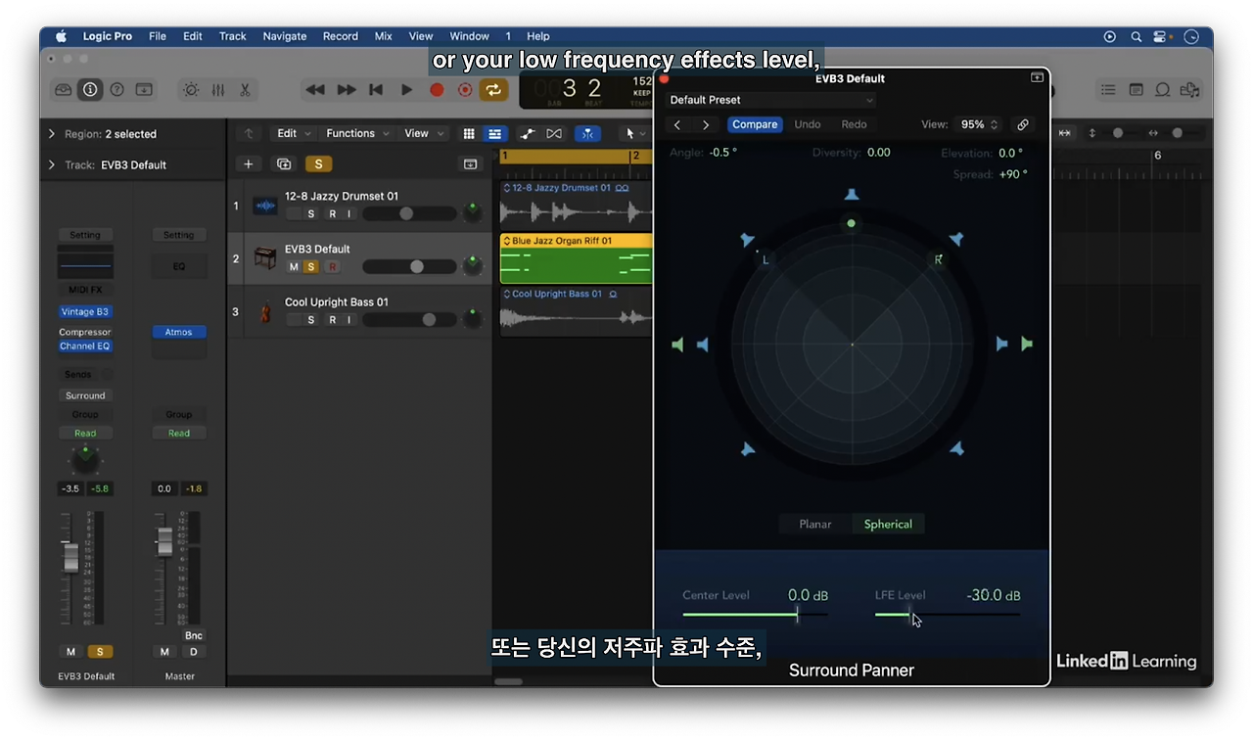1253x740 pixels.
Task: Enable input monitoring on Cool Upright Bass 01
Action: [348, 320]
